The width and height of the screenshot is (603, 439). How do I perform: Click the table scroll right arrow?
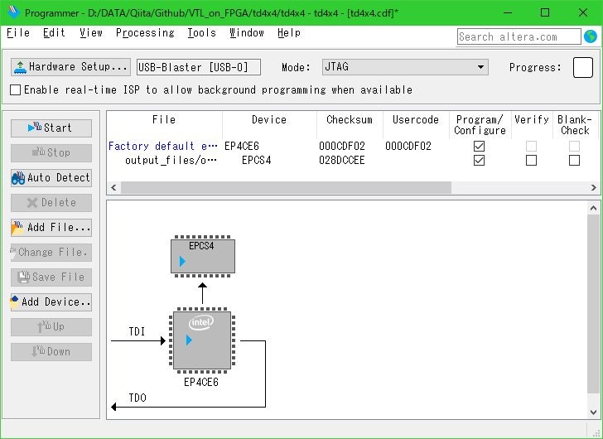coord(593,187)
